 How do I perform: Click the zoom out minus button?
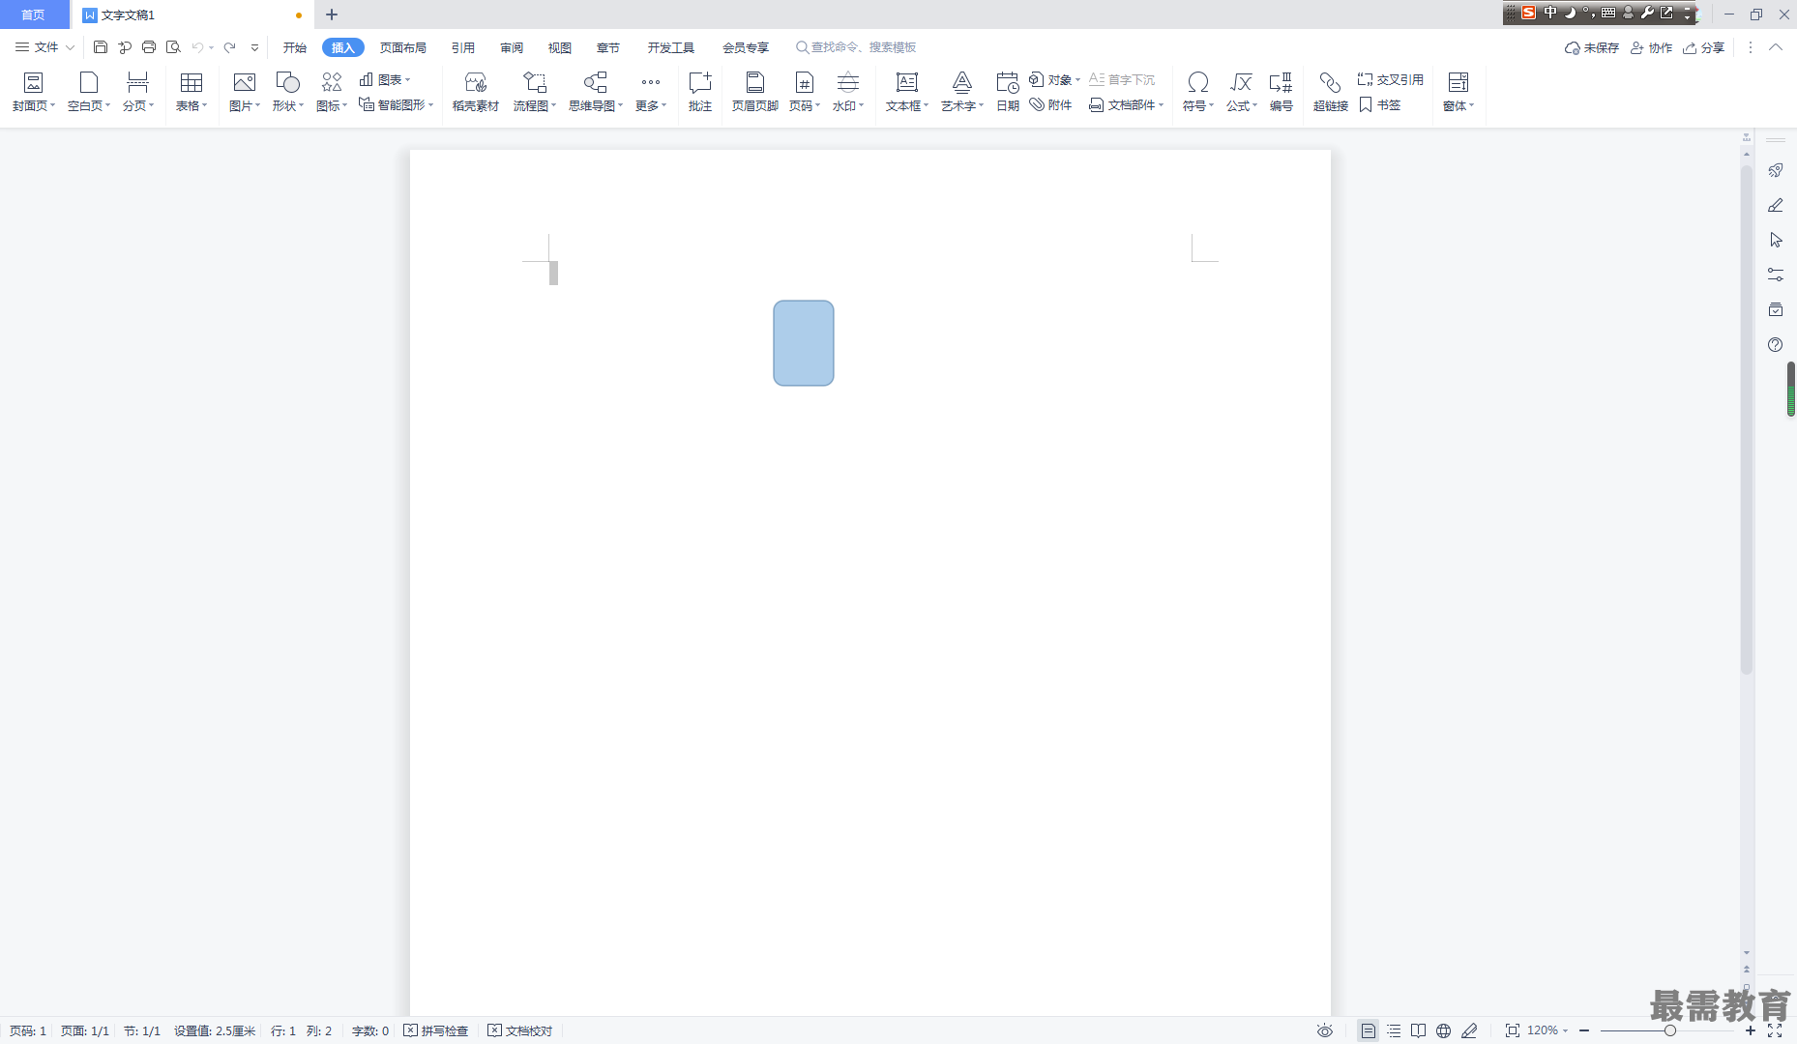coord(1584,1030)
